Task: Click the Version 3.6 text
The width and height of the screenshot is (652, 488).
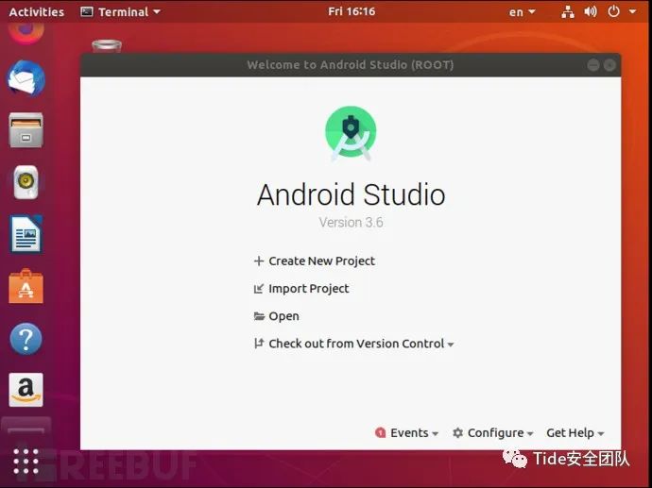Action: (x=351, y=222)
